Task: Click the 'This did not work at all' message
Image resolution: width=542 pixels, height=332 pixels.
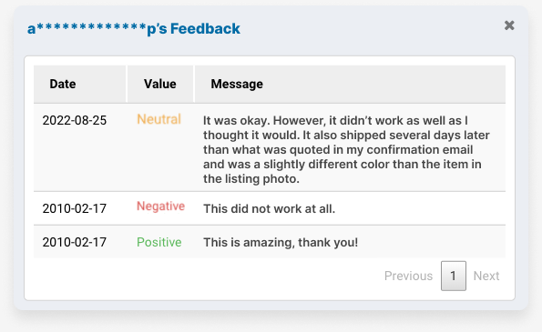Action: point(270,209)
